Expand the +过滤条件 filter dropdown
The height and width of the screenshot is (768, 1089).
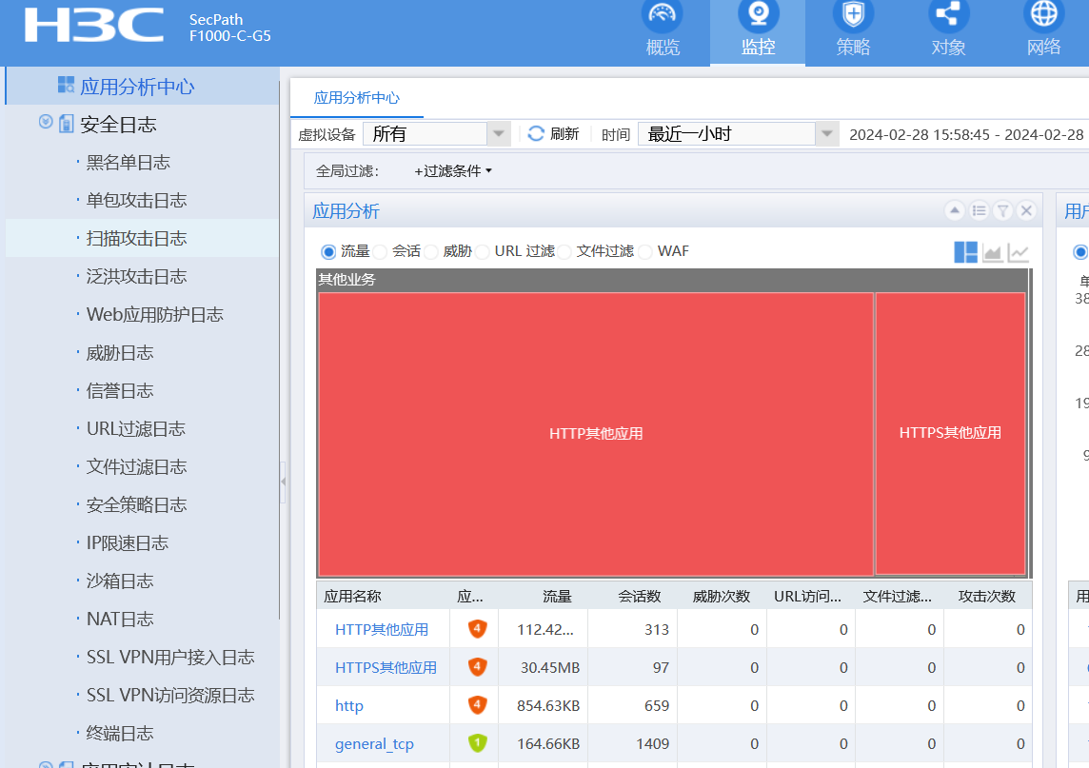click(x=453, y=171)
